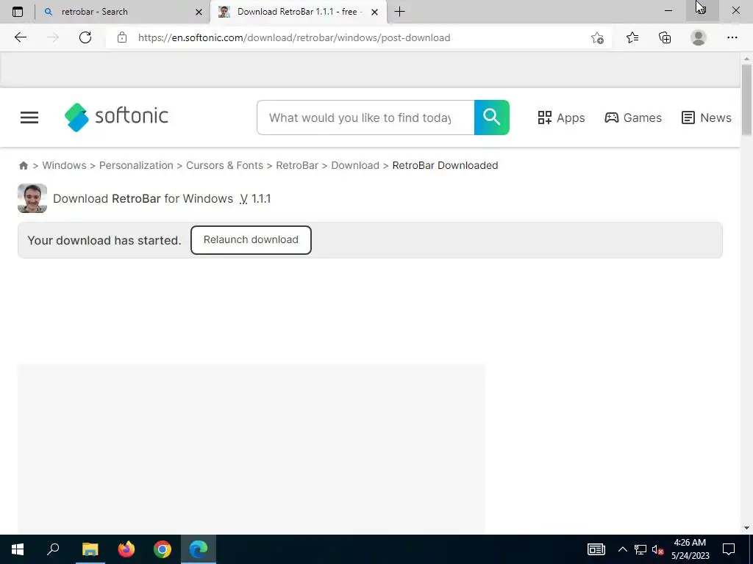Screen dimensions: 753x564
Task: Click the home breadcrumb icon
Action: (24, 165)
